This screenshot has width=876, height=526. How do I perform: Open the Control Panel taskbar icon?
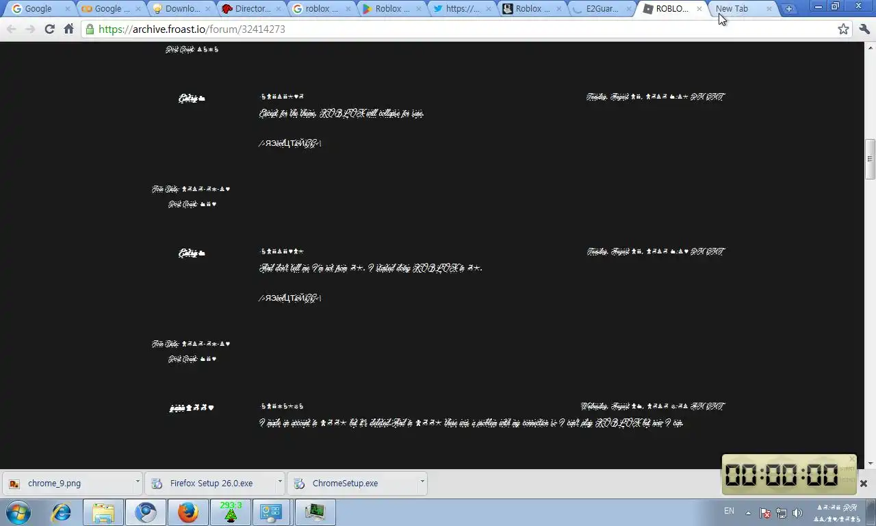pyautogui.click(x=272, y=512)
